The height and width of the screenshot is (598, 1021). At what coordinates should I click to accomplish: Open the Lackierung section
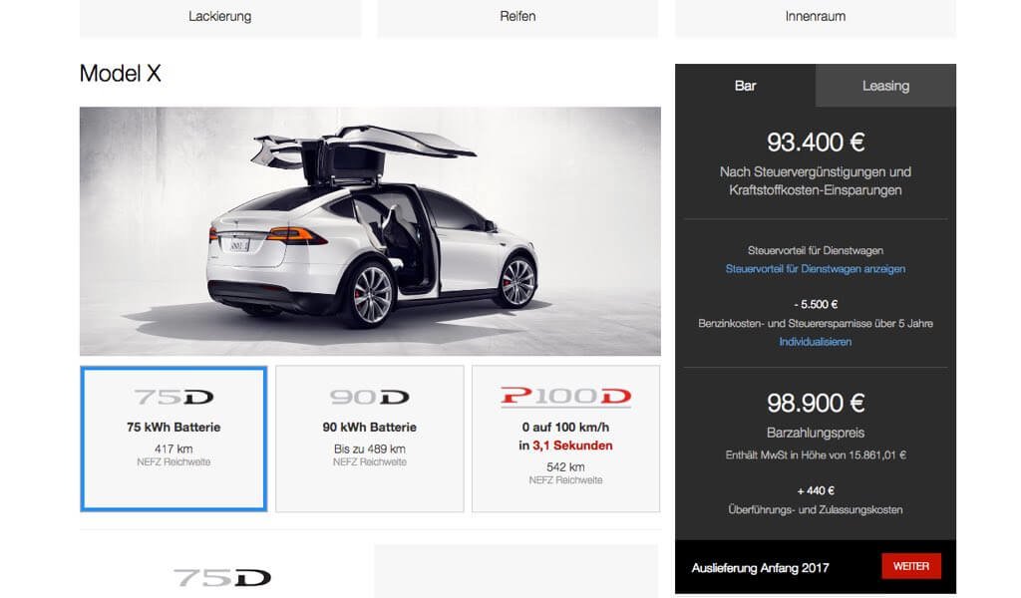point(220,18)
